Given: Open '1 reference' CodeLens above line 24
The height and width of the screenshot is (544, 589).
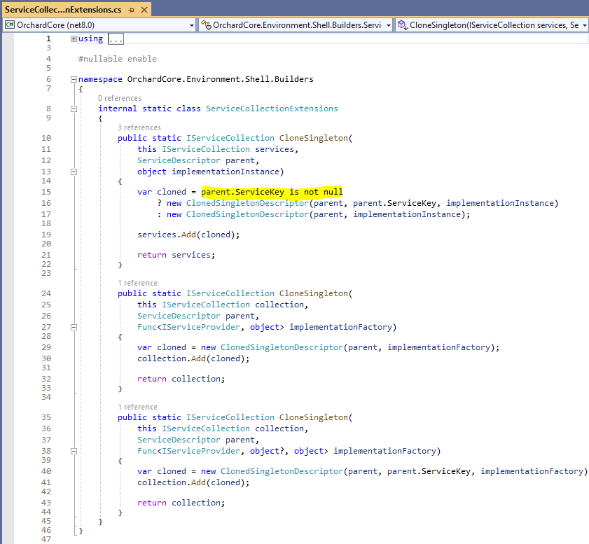Looking at the screenshot, I should pos(137,283).
